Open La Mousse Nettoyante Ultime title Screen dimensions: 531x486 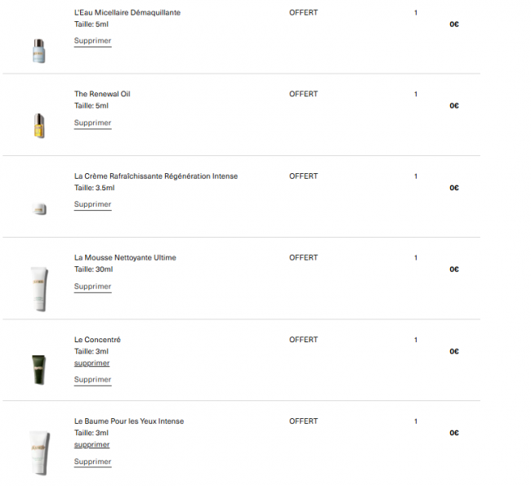pos(125,257)
